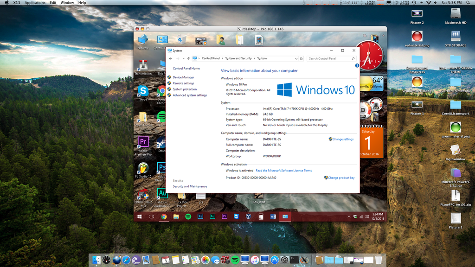Open Time Machine menu bar icon
This screenshot has width=475, height=267.
click(x=414, y=3)
